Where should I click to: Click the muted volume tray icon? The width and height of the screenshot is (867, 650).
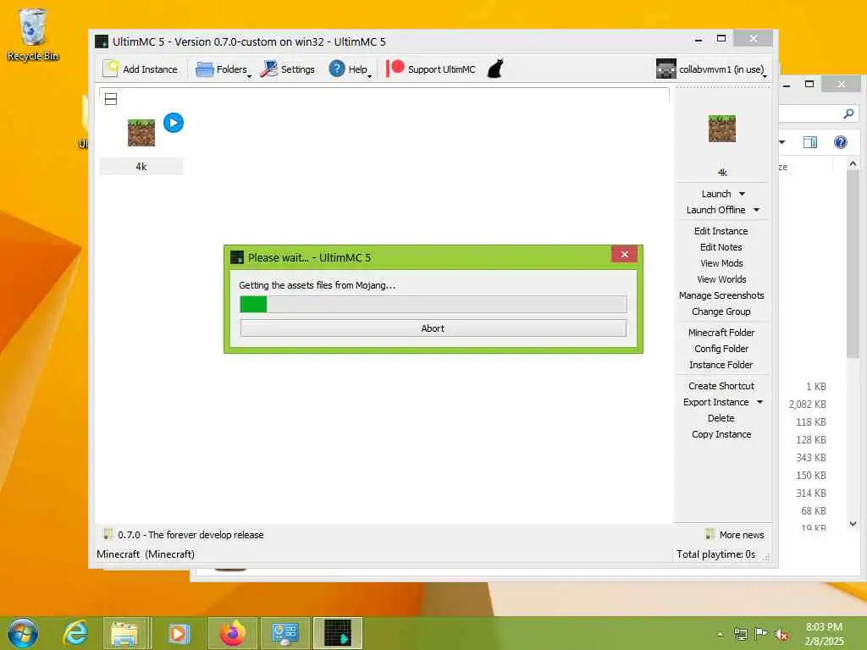pyautogui.click(x=781, y=635)
